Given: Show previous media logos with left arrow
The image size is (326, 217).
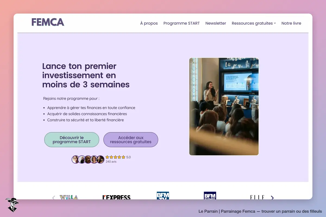Looking at the screenshot, I should (54, 197).
